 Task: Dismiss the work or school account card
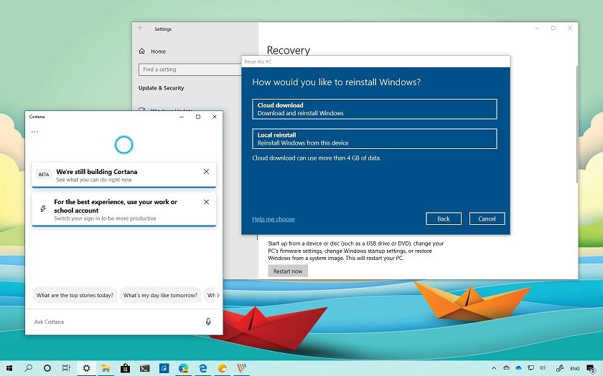tap(206, 202)
